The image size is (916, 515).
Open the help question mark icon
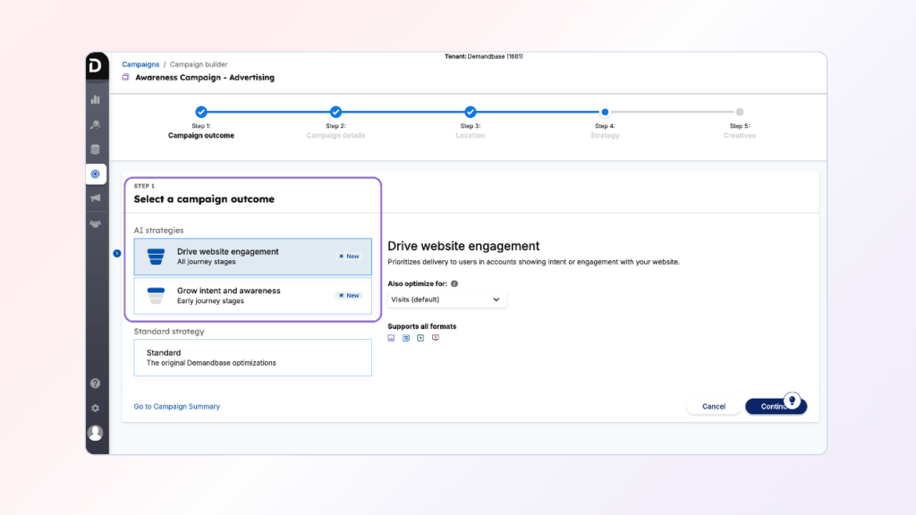point(96,384)
